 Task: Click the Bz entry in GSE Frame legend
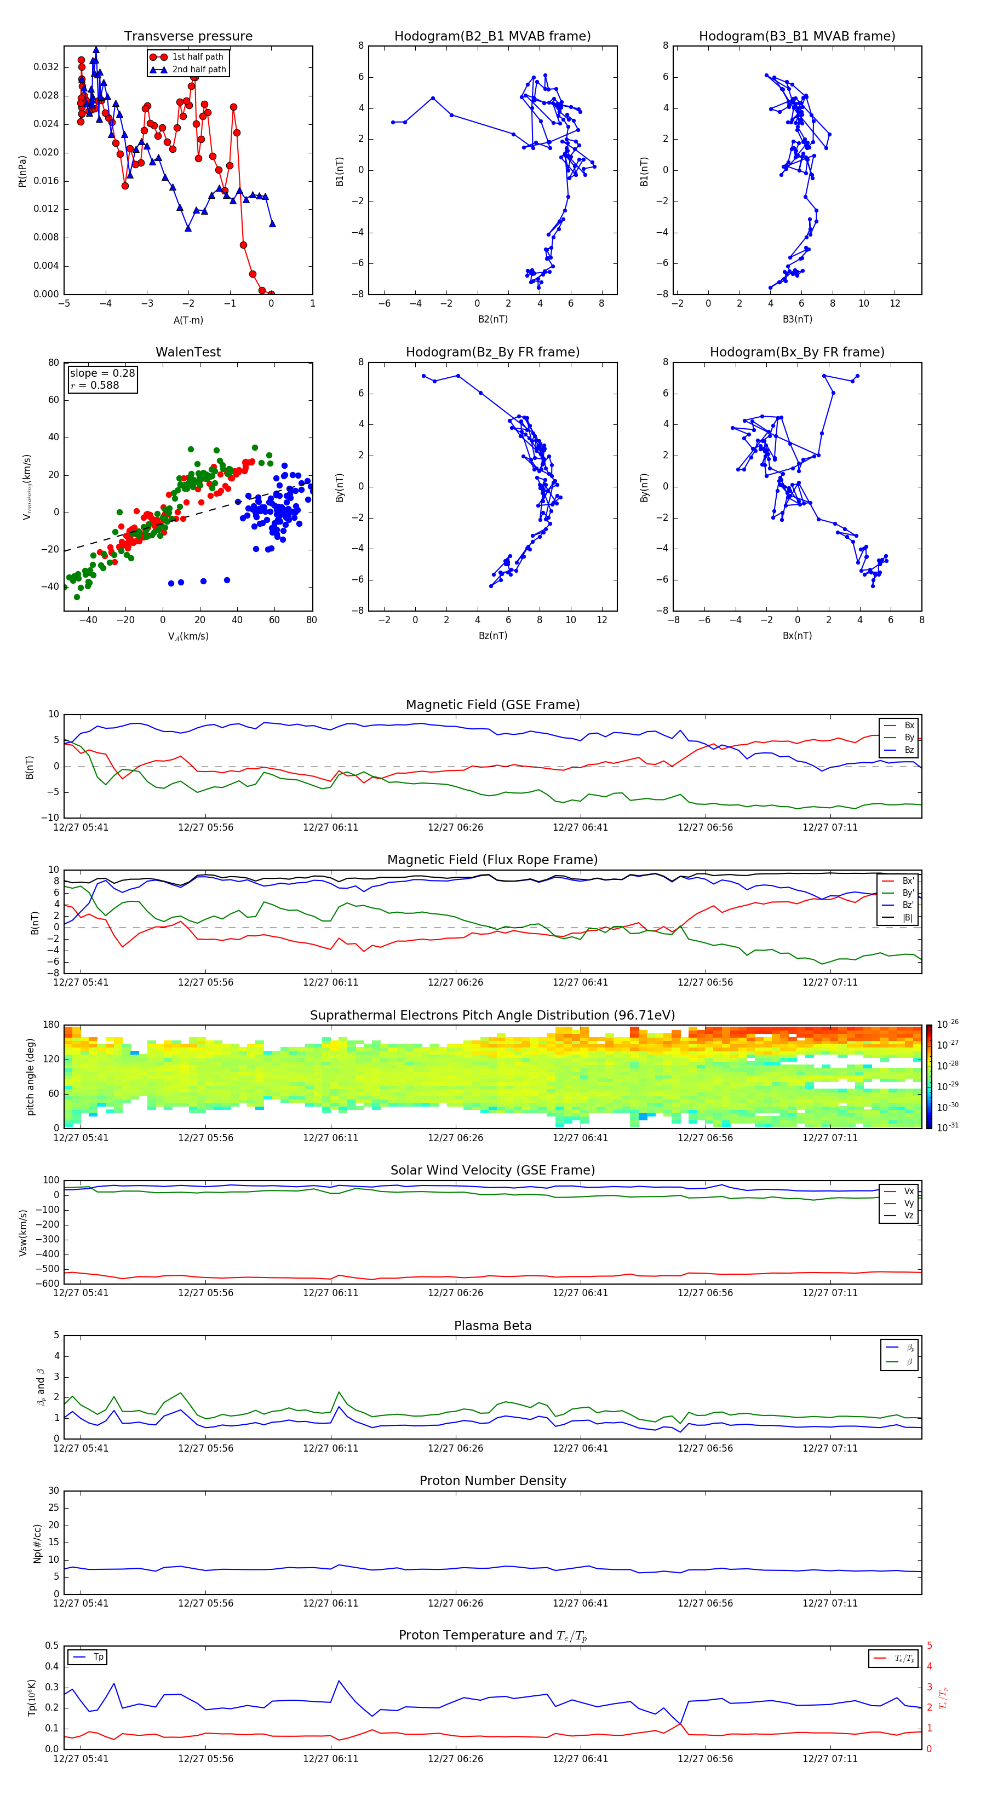899,750
